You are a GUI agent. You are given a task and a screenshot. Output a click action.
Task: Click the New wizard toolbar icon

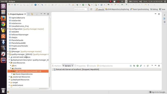pos(9,5)
